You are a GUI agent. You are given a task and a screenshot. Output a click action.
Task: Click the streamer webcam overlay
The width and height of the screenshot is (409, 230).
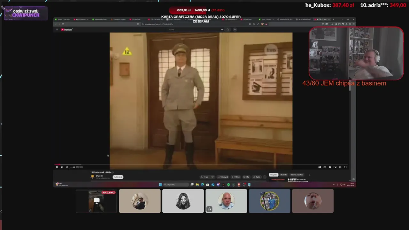coord(356,53)
